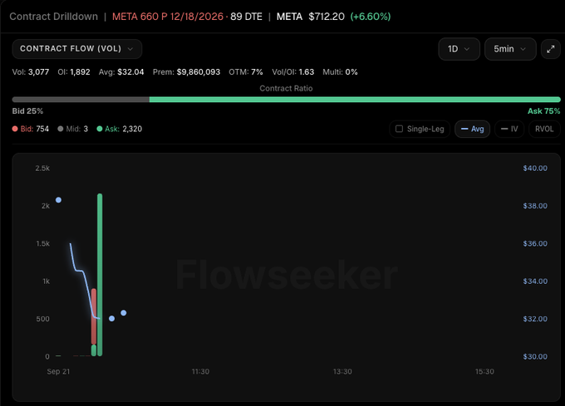
Task: Click the average price dot near $38
Action: [58, 200]
